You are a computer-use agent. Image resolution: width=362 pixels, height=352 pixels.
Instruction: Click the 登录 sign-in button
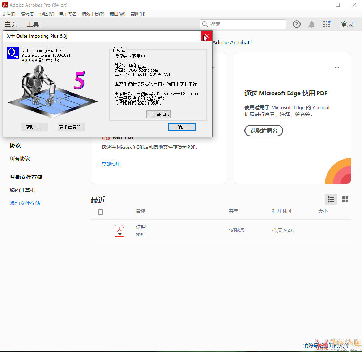[347, 24]
